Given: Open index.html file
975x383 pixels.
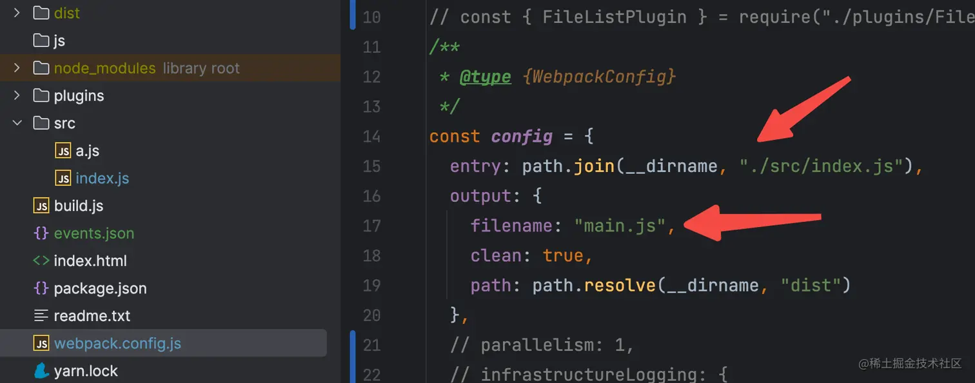Looking at the screenshot, I should (x=90, y=261).
